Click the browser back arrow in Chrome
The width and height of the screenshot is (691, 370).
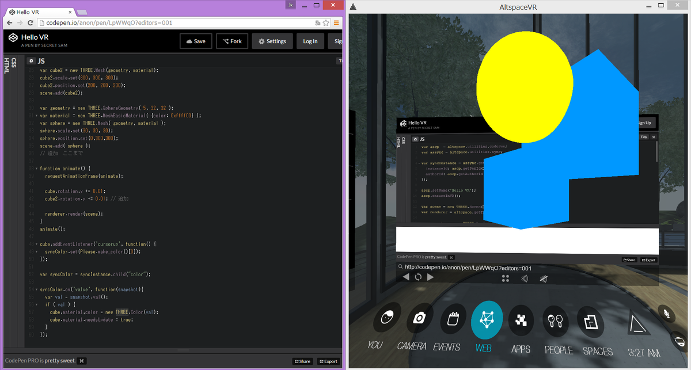(9, 22)
